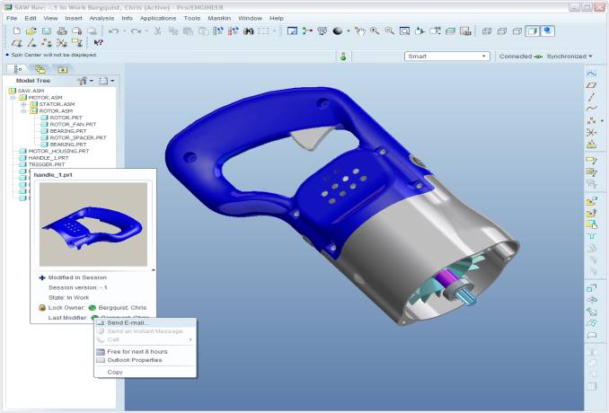The height and width of the screenshot is (413, 609).
Task: Click the handle_1.prt preview thumbnail
Action: [x=93, y=224]
